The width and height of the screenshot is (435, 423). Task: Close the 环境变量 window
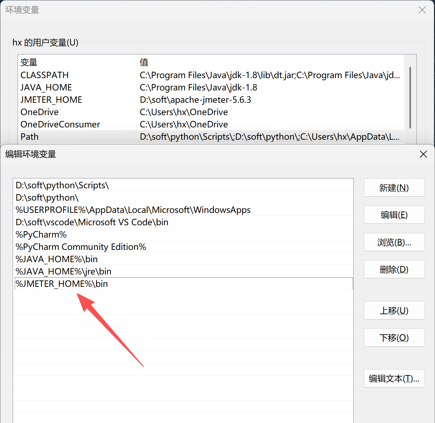(422, 10)
